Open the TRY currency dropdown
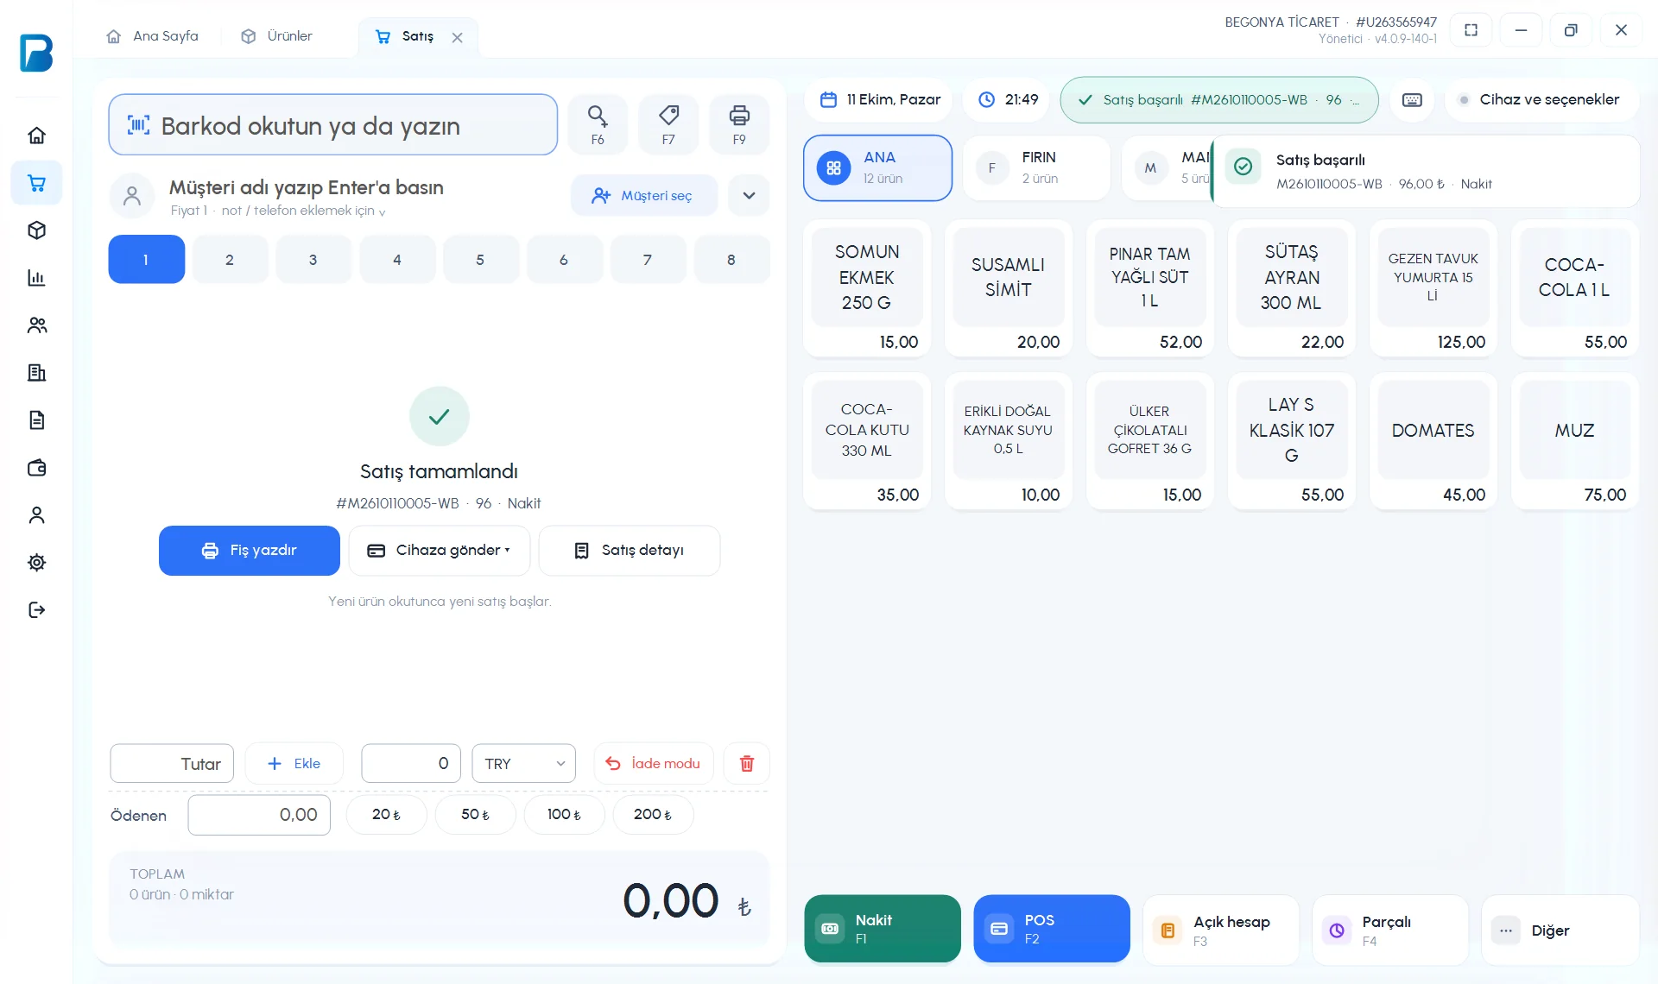 click(x=524, y=764)
